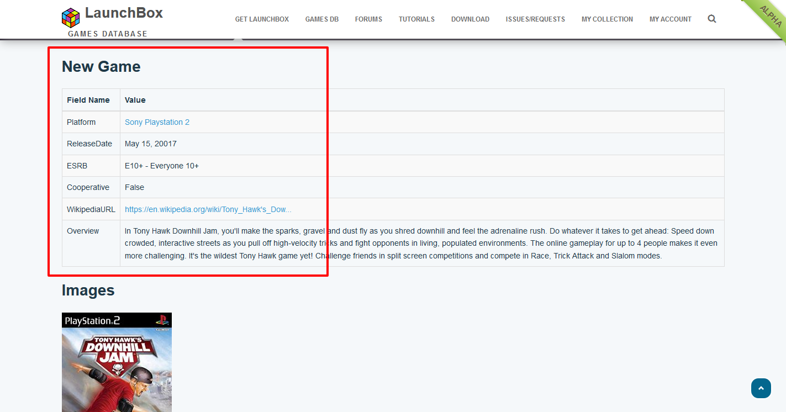The image size is (786, 412).
Task: Click the Overview field name cell
Action: pos(91,243)
